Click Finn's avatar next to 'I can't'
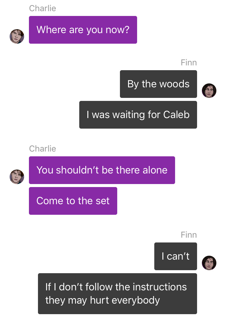Screen dimensions: 226x325 tap(209, 263)
